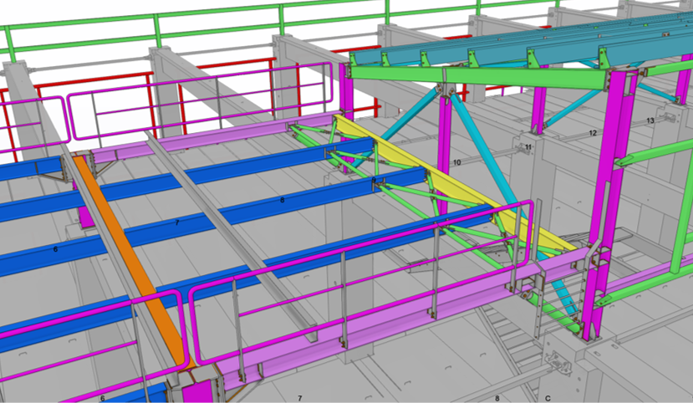Screen dimensions: 693x403
Task: Click grid label C at bottom
Action: tap(548, 399)
